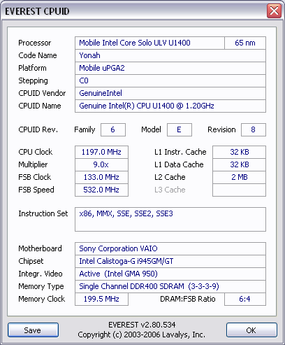Screen dimensions: 285x345
Task: Click the Revision value 8
Action: pos(254,129)
